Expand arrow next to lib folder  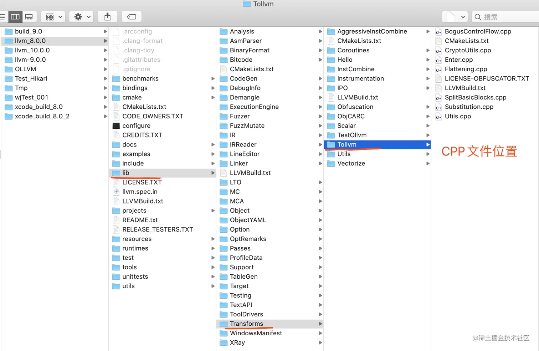213,173
